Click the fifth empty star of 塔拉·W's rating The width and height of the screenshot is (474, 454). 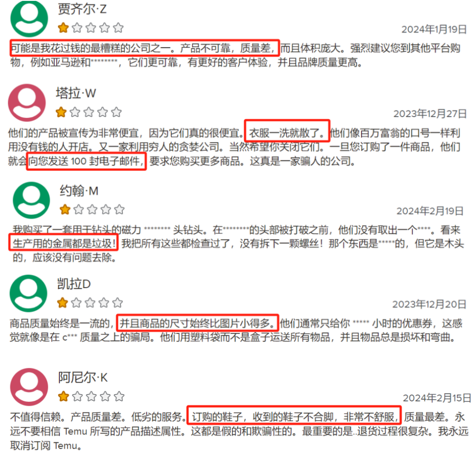click(x=116, y=112)
